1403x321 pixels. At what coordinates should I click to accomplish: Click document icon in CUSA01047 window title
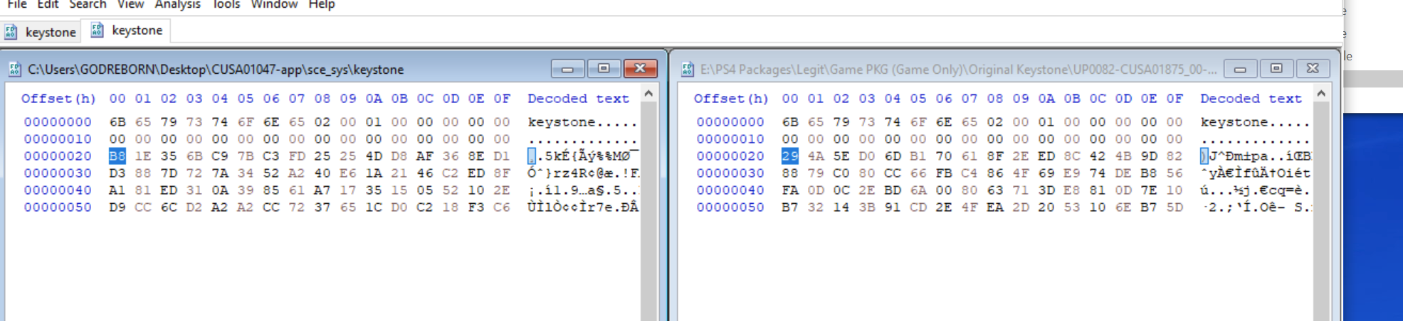coord(14,69)
